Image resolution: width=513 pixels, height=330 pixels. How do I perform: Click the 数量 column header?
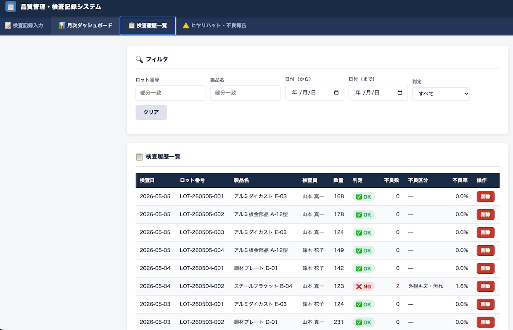coord(338,180)
